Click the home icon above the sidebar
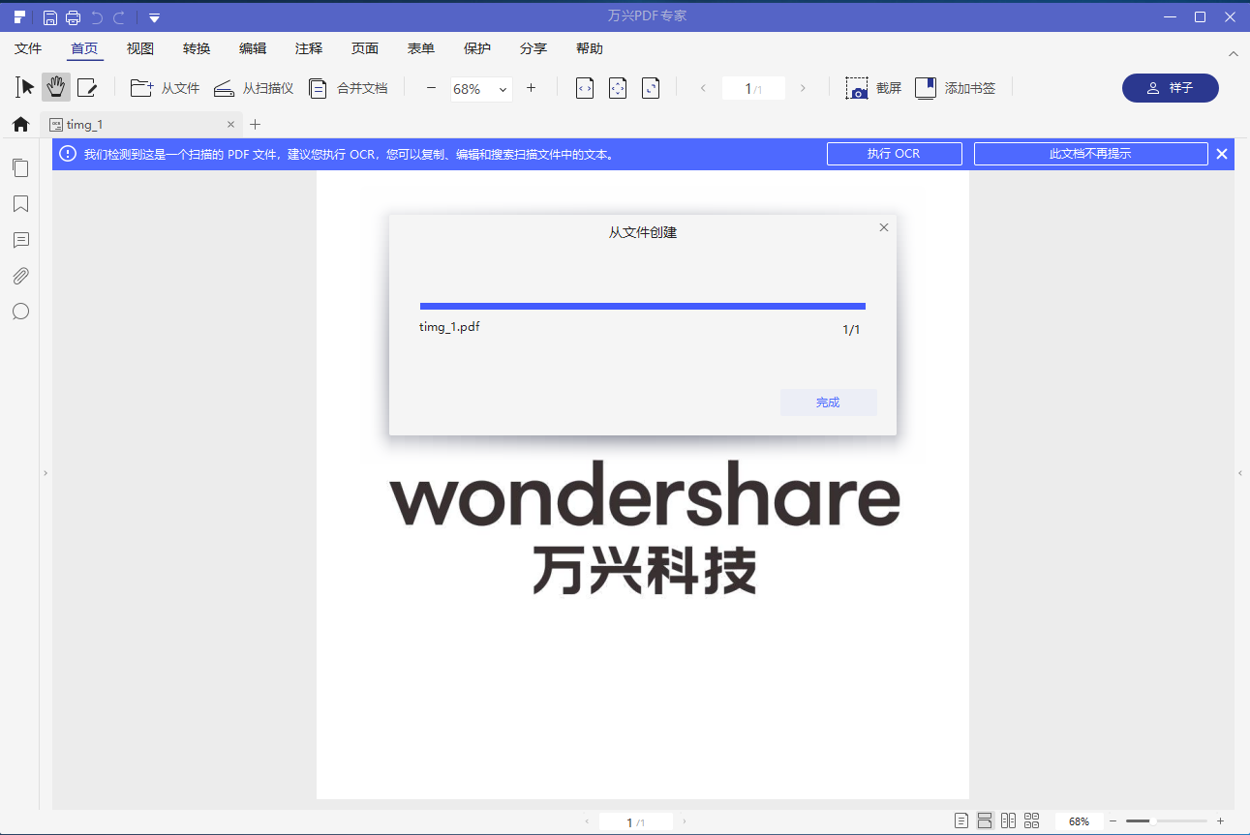Viewport: 1250px width, 835px height. [x=20, y=124]
